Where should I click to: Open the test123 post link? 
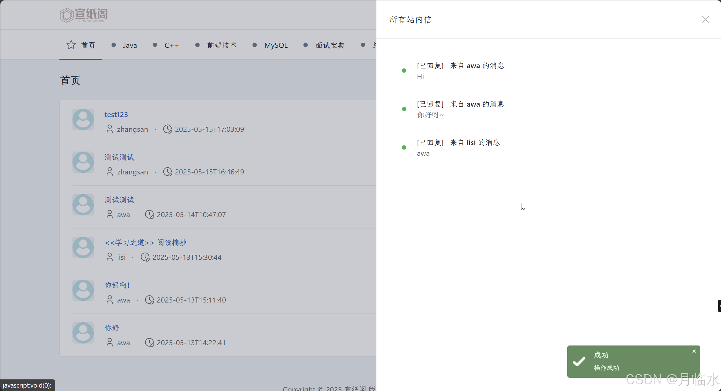click(x=116, y=115)
